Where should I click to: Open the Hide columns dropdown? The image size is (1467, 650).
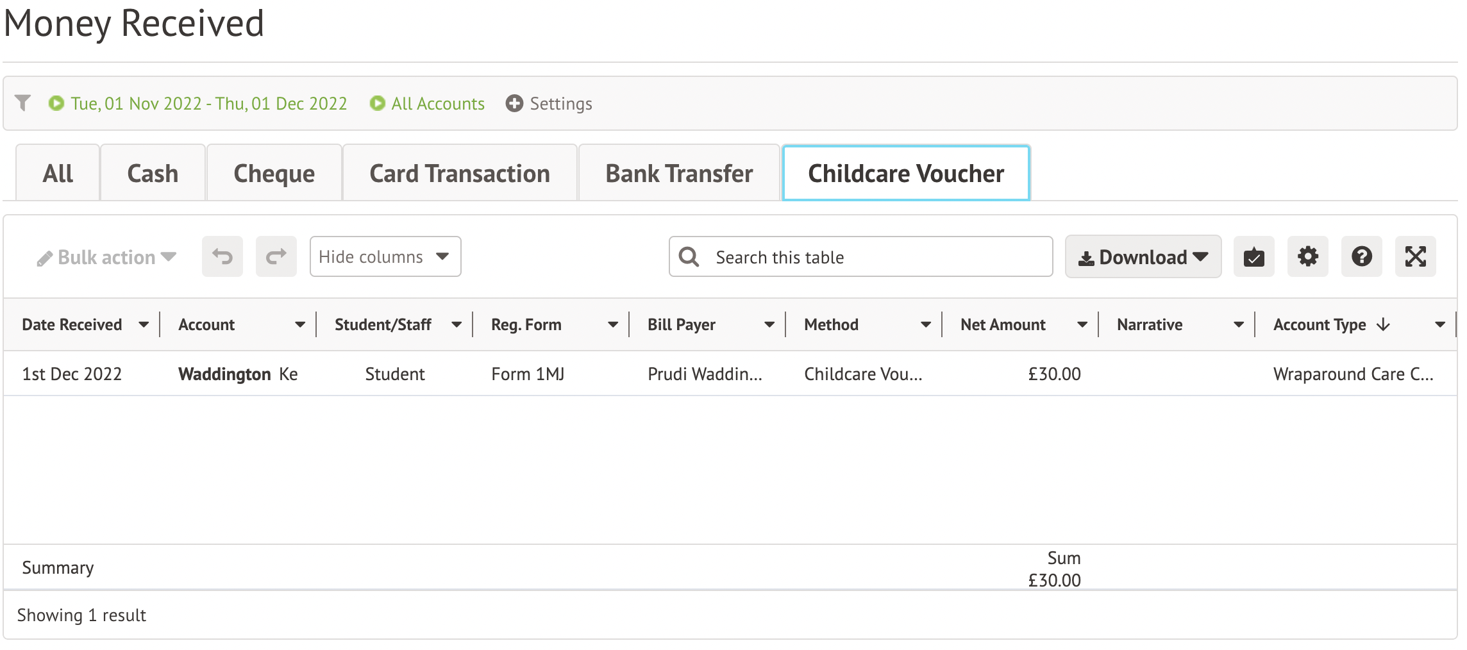385,257
